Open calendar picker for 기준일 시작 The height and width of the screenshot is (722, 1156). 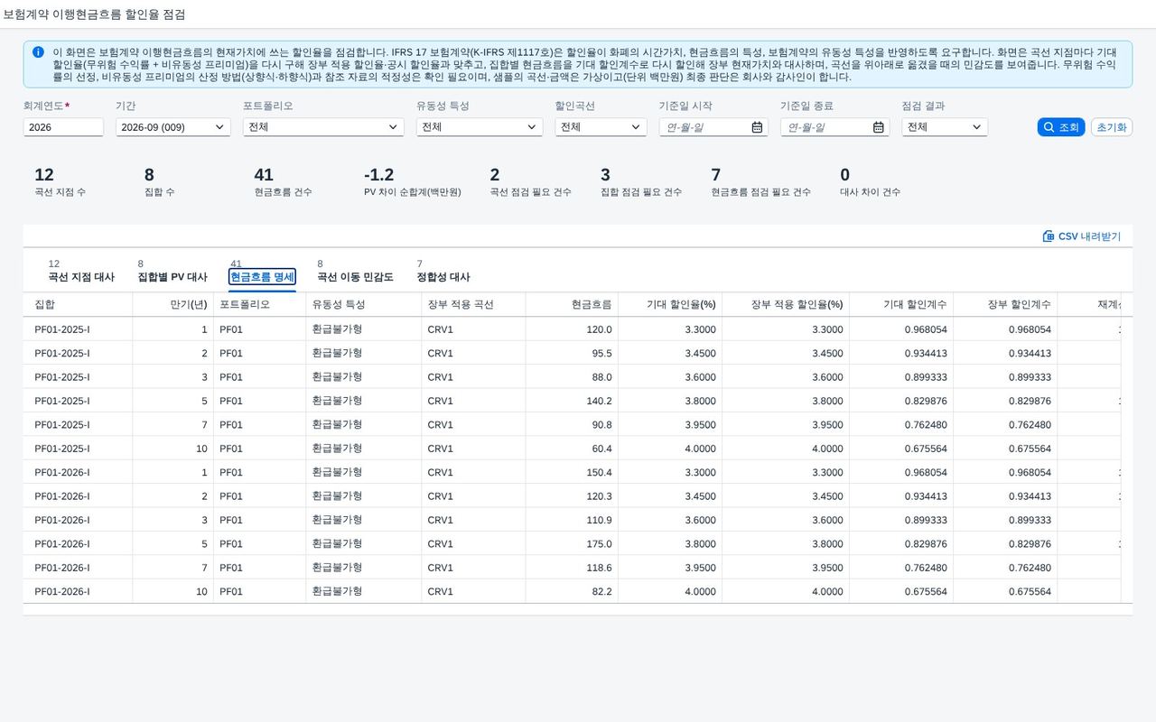pyautogui.click(x=757, y=127)
